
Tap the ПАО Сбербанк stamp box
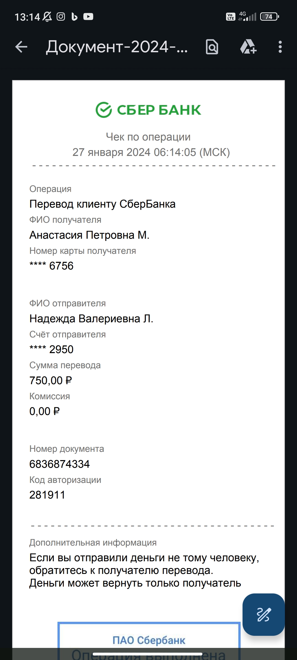point(149,641)
